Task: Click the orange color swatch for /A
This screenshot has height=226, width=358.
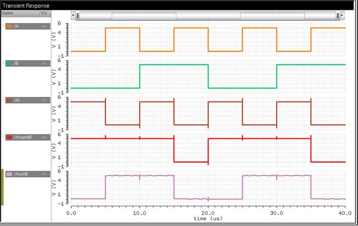Action: 9,26
